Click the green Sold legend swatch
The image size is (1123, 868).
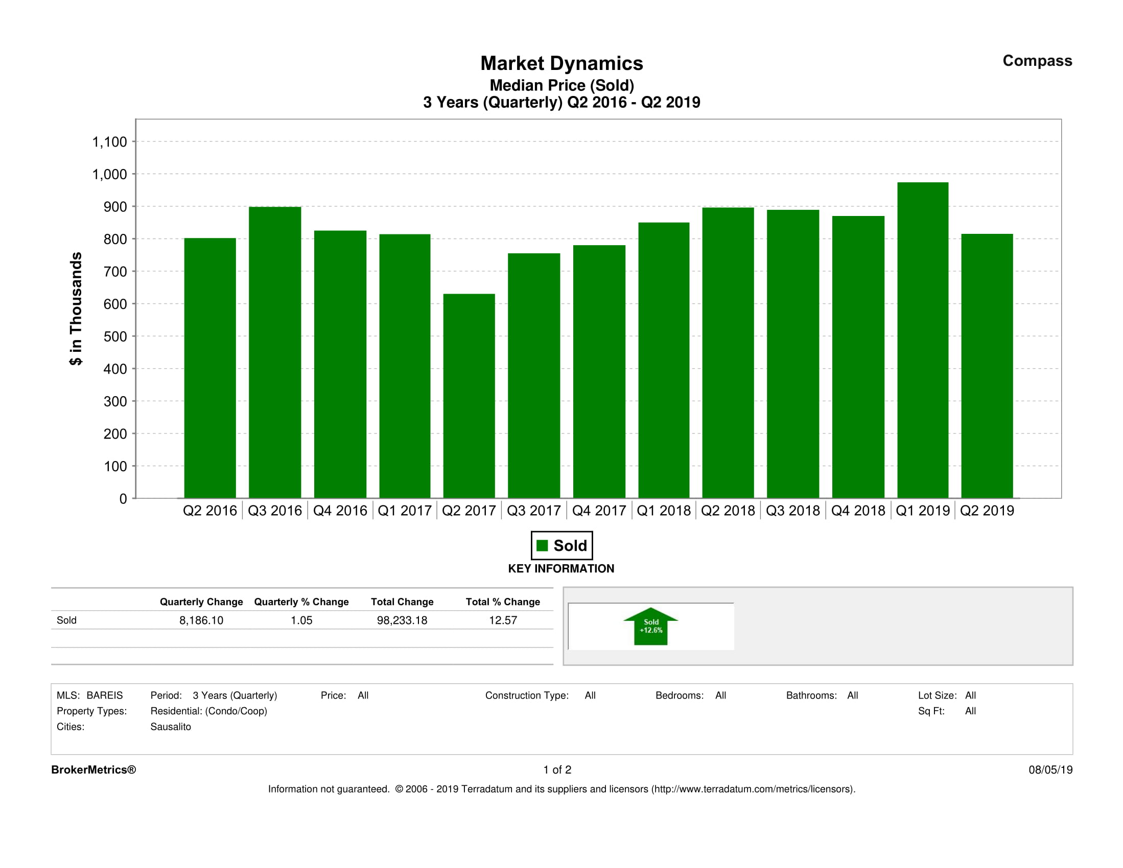tap(542, 545)
